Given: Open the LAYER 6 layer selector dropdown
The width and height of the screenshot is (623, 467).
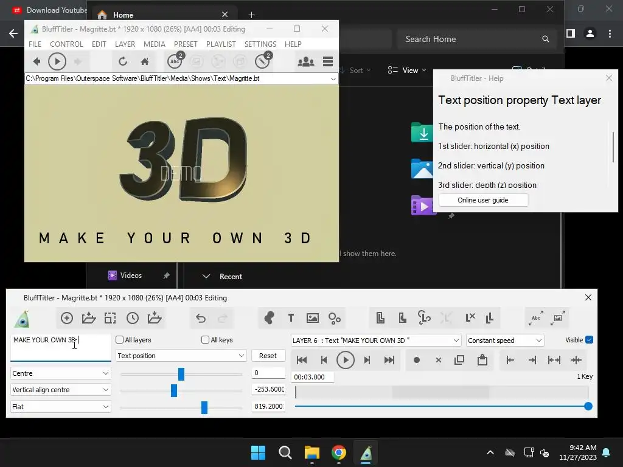Looking at the screenshot, I should (x=376, y=341).
